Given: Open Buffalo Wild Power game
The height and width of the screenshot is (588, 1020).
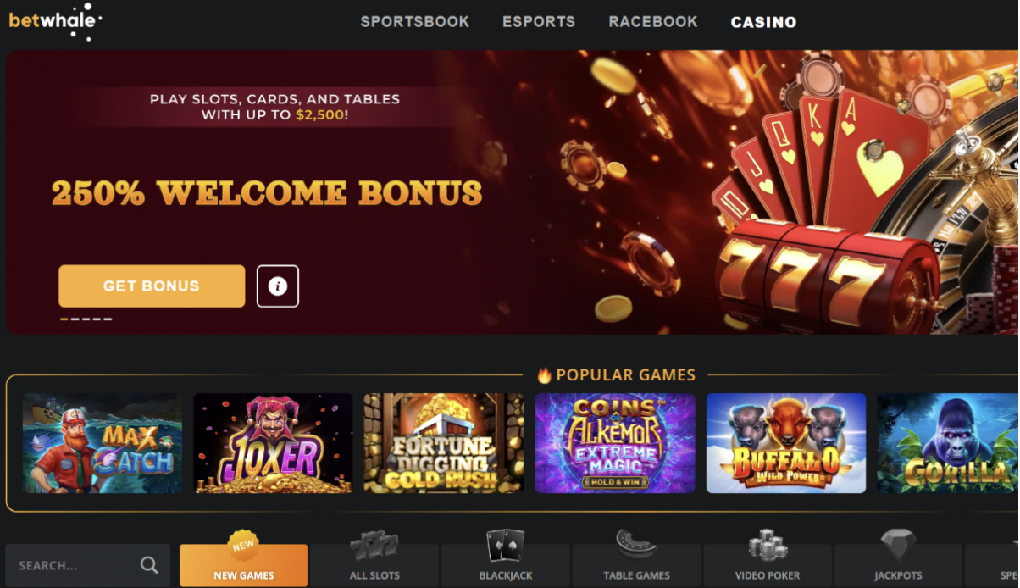Looking at the screenshot, I should [786, 443].
